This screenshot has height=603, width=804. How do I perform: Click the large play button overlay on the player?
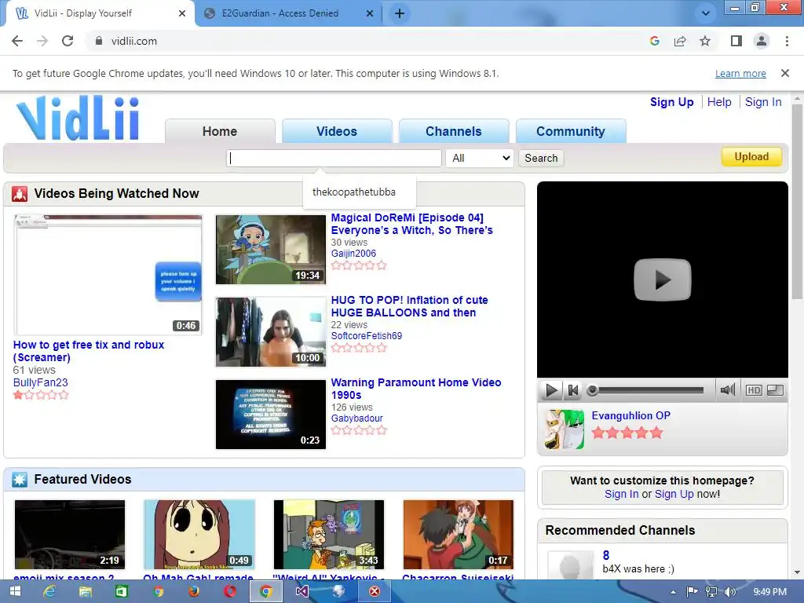pos(663,280)
